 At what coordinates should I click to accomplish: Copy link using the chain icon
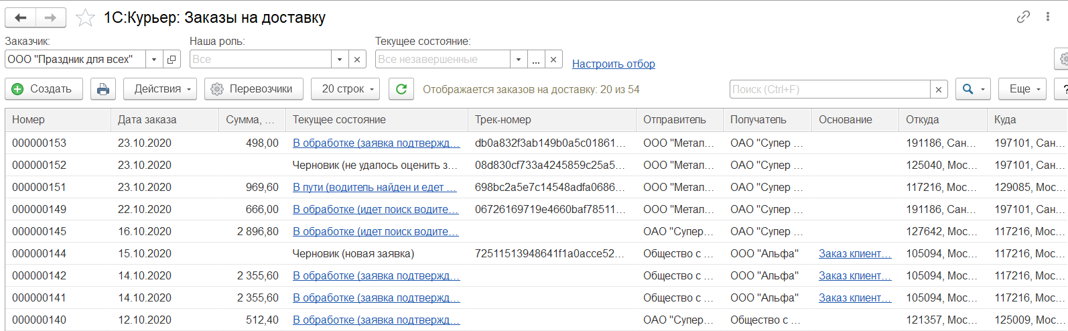pyautogui.click(x=1023, y=17)
